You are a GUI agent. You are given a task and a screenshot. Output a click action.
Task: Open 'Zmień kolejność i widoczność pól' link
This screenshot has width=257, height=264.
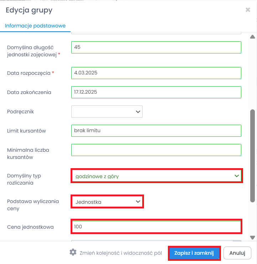pyautogui.click(x=121, y=253)
